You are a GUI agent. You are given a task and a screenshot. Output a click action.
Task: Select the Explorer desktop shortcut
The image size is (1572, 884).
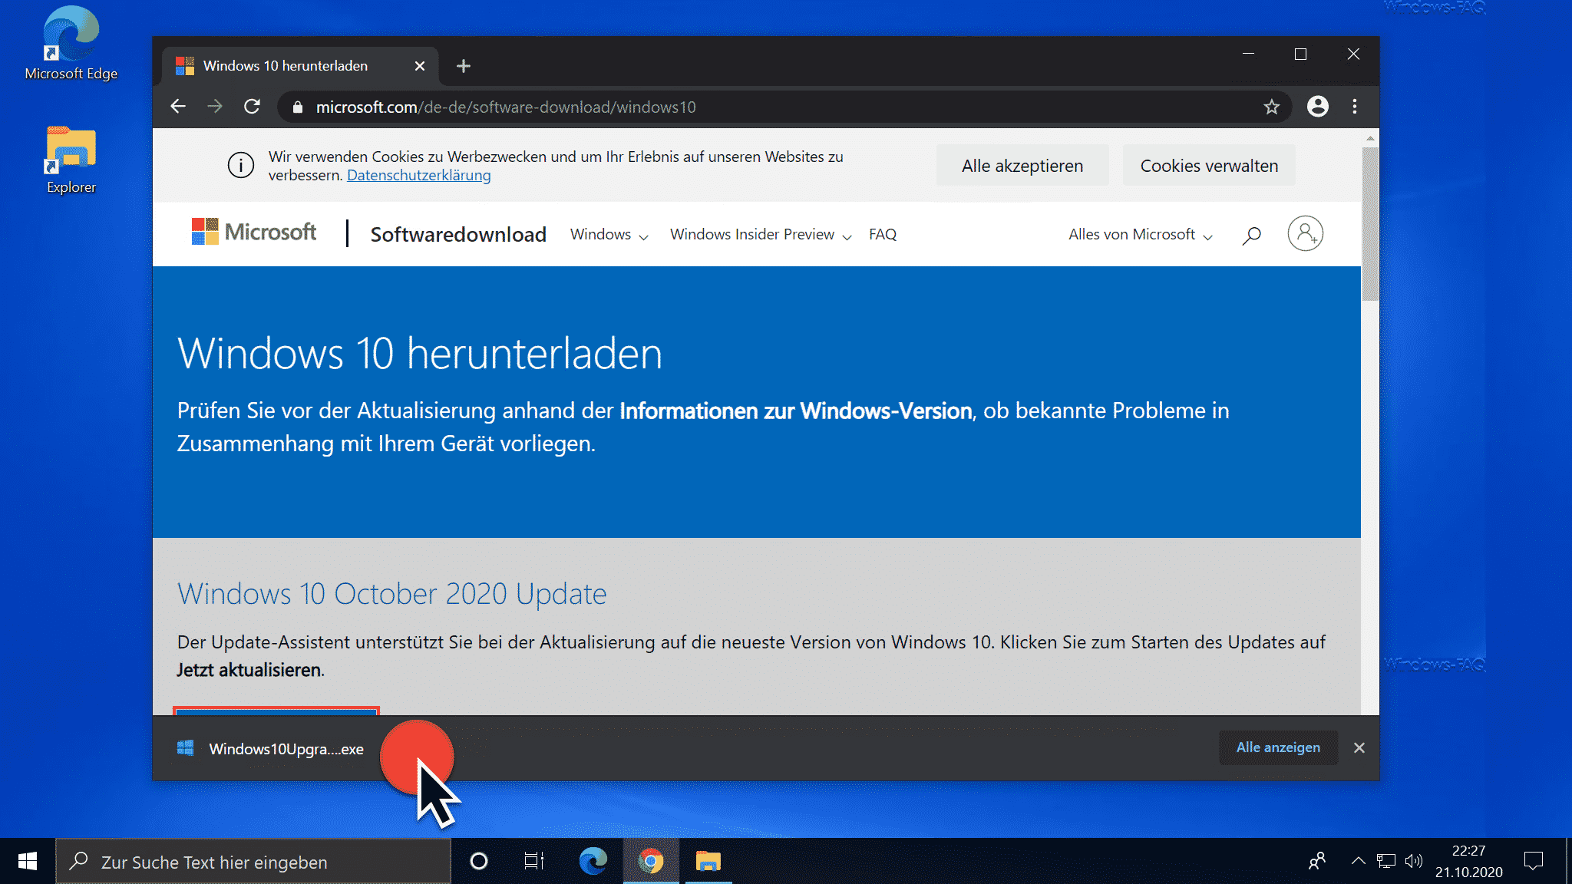(71, 160)
